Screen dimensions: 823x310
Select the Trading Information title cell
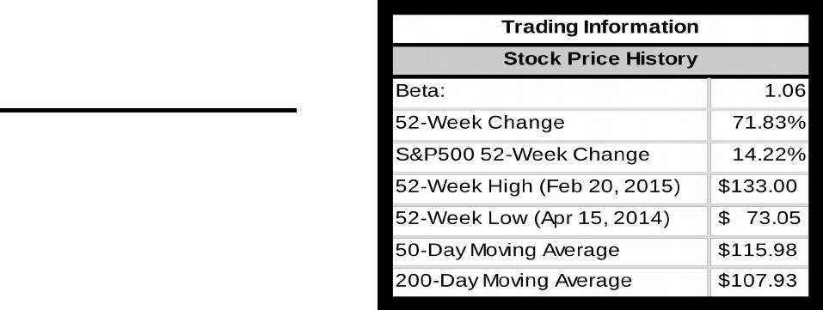pyautogui.click(x=600, y=28)
